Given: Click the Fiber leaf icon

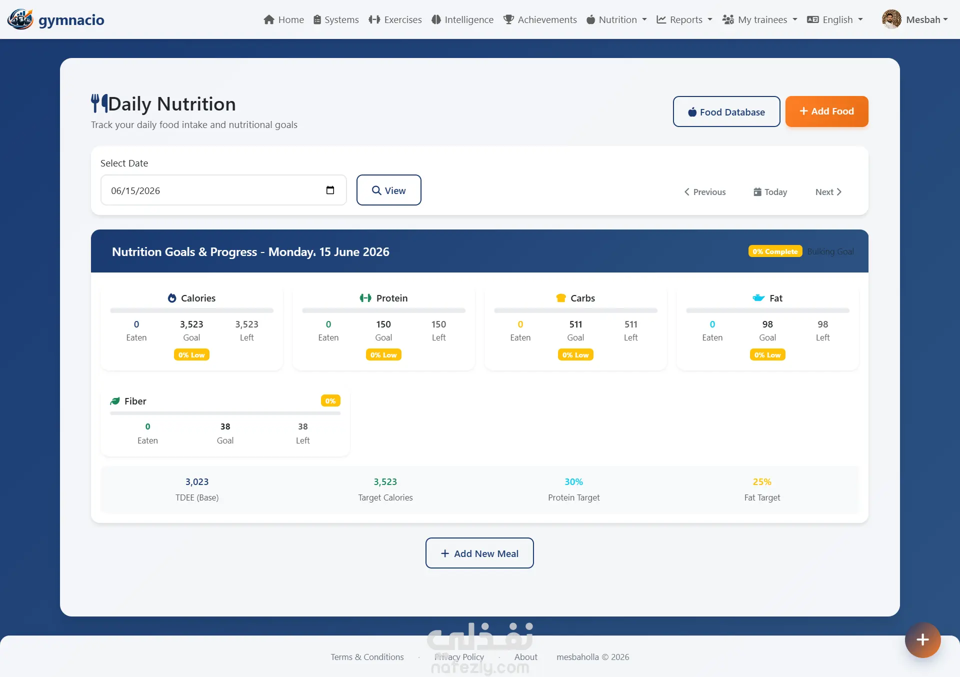Looking at the screenshot, I should pyautogui.click(x=115, y=401).
